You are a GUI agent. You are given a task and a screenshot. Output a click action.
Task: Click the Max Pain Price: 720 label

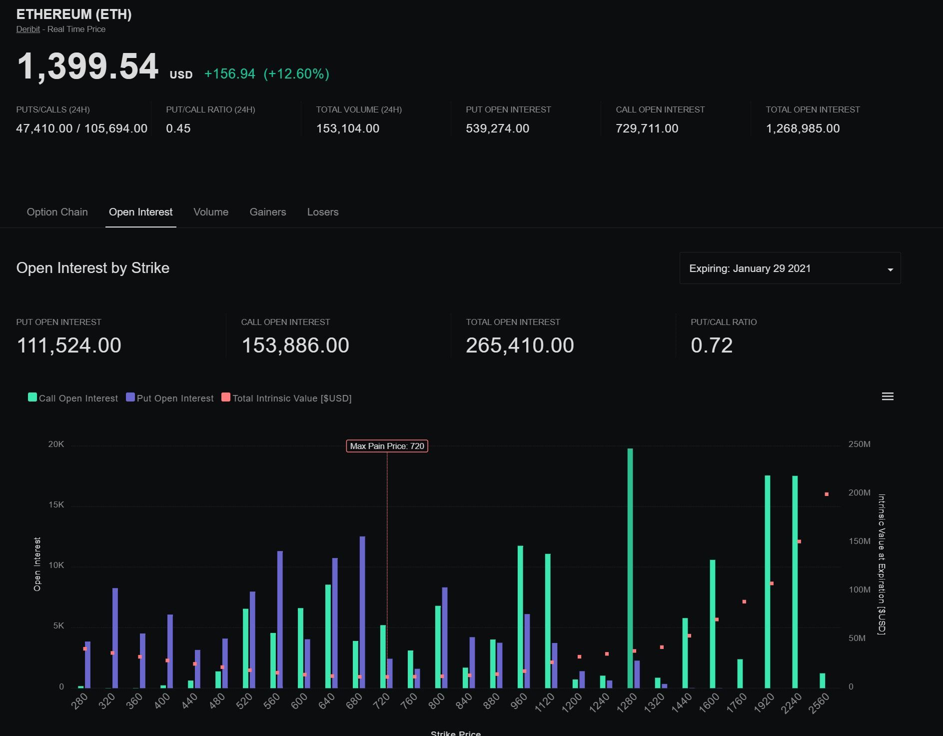click(x=387, y=446)
